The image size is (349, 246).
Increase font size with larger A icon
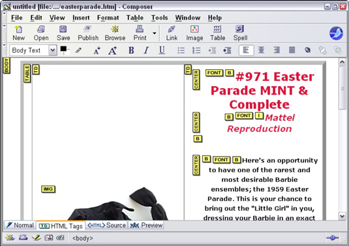[113, 50]
